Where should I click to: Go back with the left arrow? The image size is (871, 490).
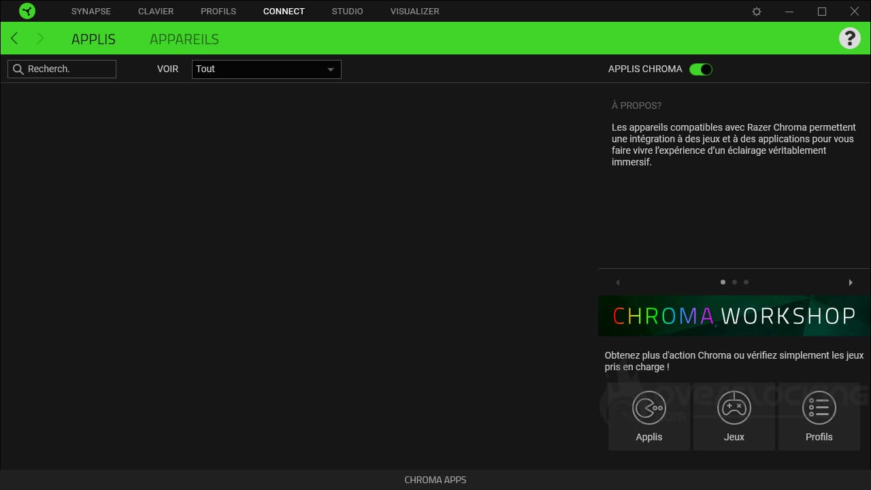[14, 38]
